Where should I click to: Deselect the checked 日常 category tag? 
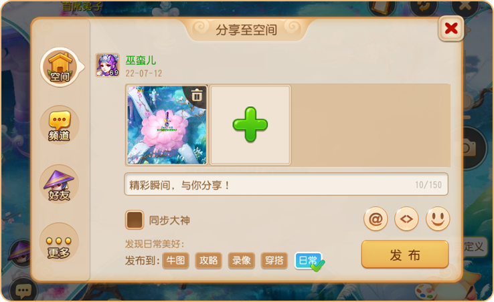coord(309,261)
